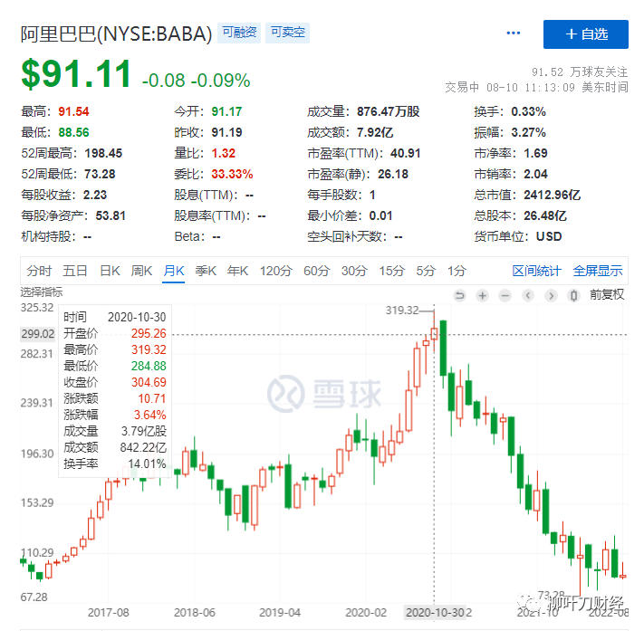This screenshot has height=631, width=644.
Task: Switch to the 五日 chart tab
Action: (75, 271)
